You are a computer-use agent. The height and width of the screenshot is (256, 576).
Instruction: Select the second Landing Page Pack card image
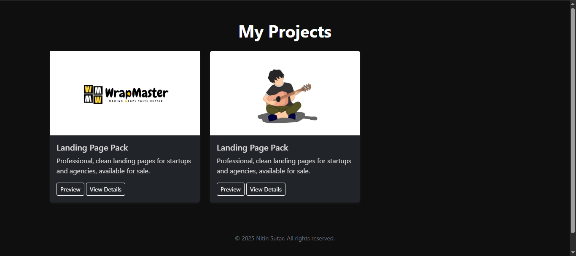click(x=285, y=93)
